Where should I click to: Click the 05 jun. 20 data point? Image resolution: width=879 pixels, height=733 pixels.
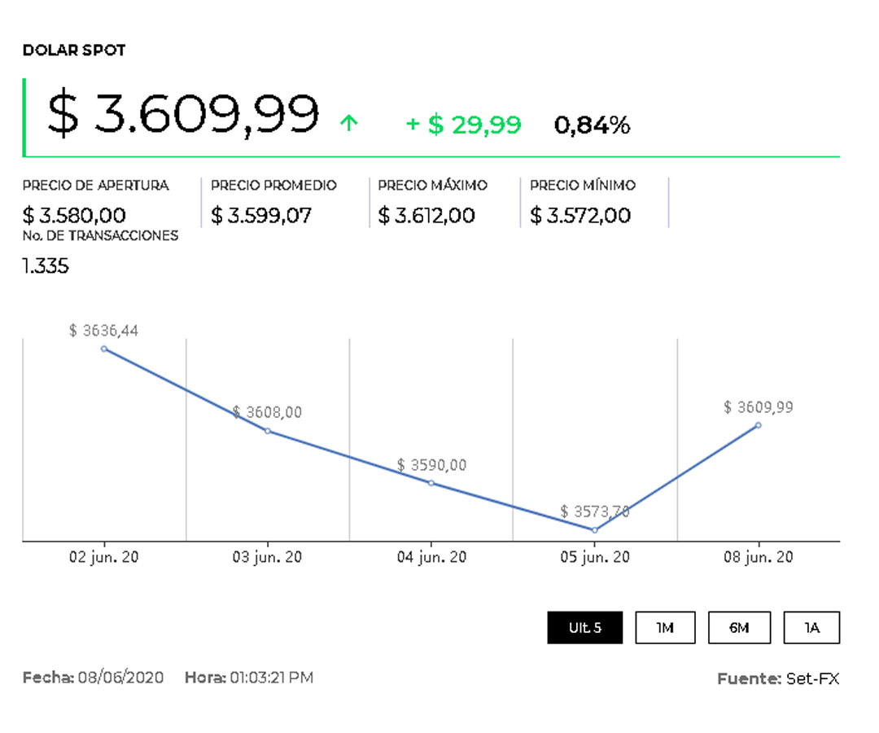(595, 530)
